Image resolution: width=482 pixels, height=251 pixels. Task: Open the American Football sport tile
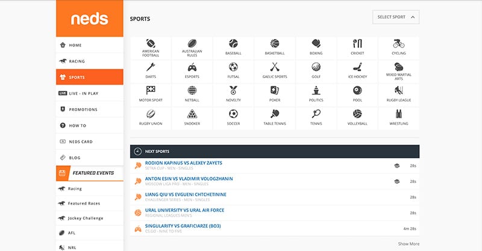tap(151, 48)
